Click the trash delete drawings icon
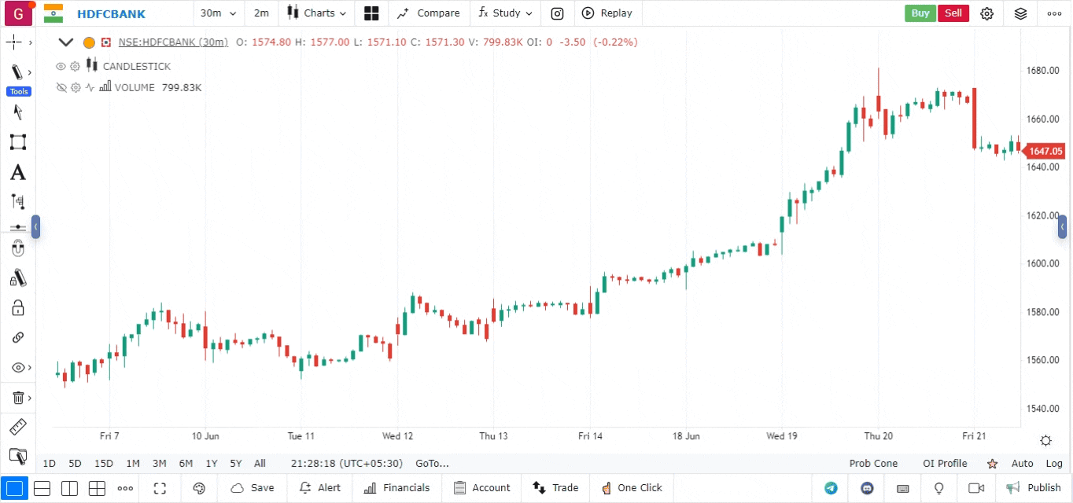The image size is (1073, 503). 17,398
